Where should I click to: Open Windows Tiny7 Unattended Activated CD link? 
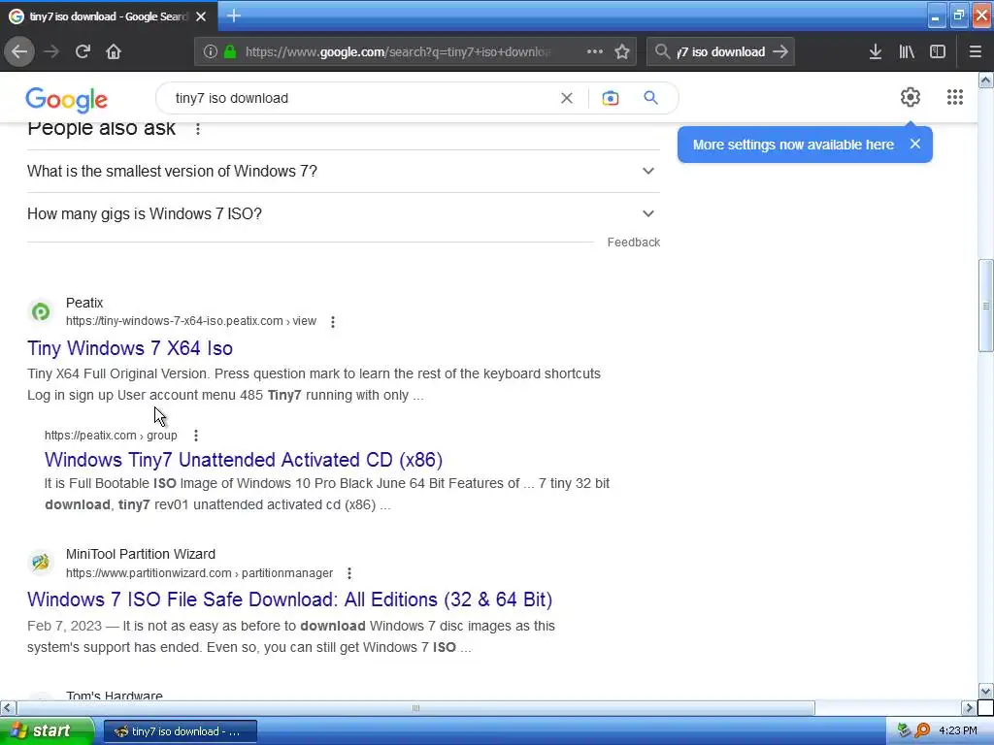(x=244, y=459)
